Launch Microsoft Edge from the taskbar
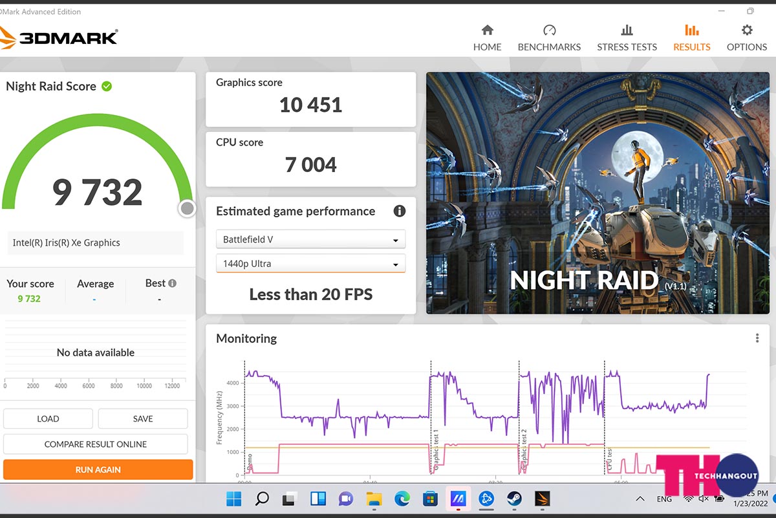Screen dimensions: 776x518 tap(402, 499)
